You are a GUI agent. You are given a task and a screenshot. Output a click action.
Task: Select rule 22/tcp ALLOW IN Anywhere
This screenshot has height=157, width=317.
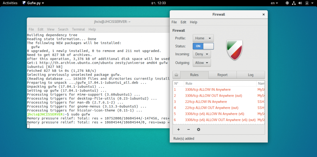(x=219, y=102)
